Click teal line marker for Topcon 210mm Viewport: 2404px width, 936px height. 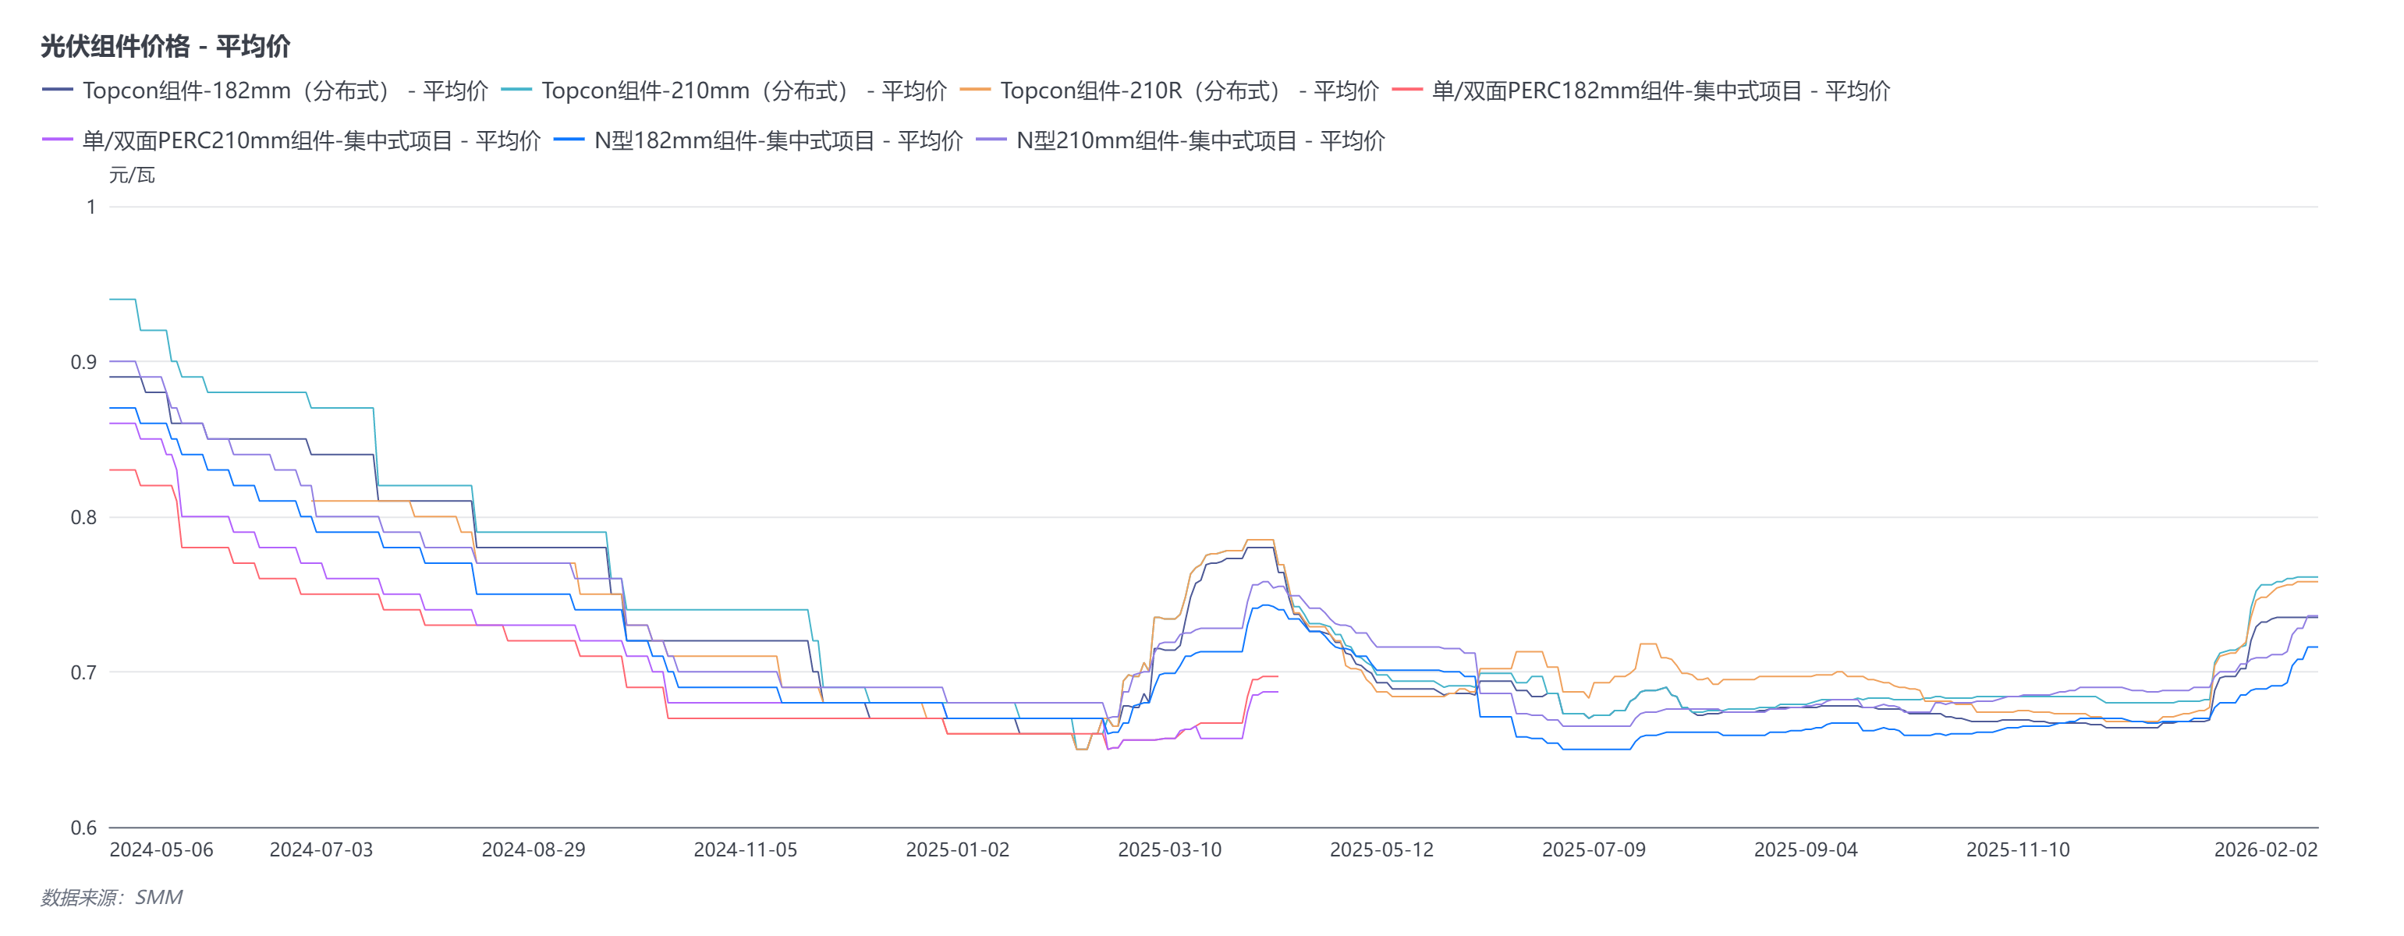(516, 90)
